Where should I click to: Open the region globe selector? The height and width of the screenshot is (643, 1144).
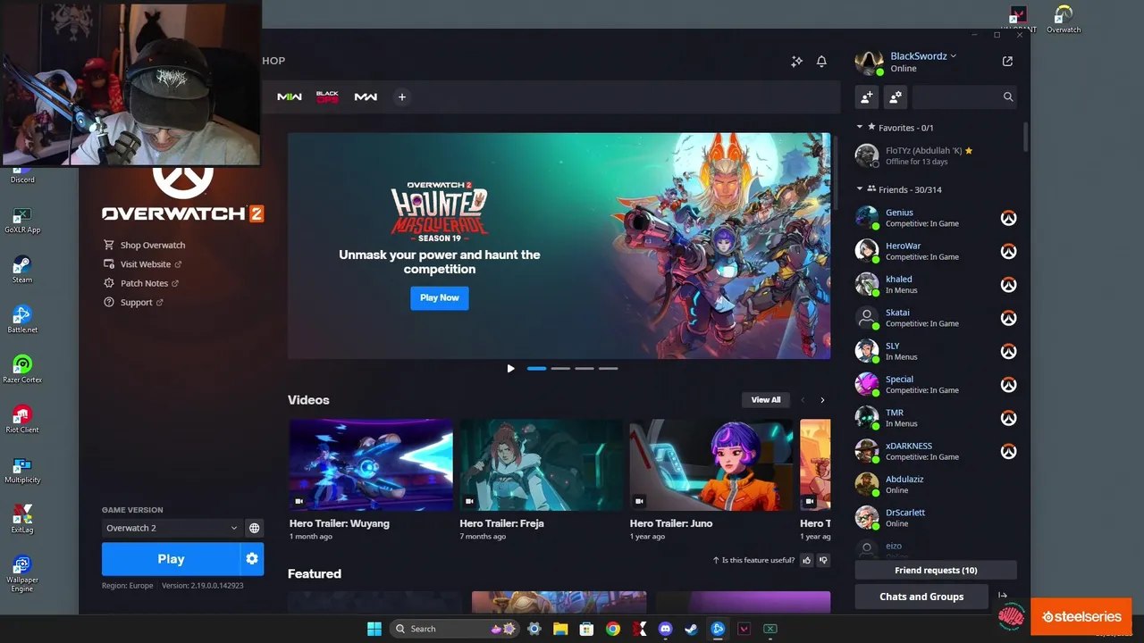[255, 528]
